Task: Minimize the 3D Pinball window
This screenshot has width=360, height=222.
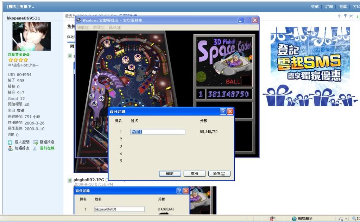Action: 241,20
